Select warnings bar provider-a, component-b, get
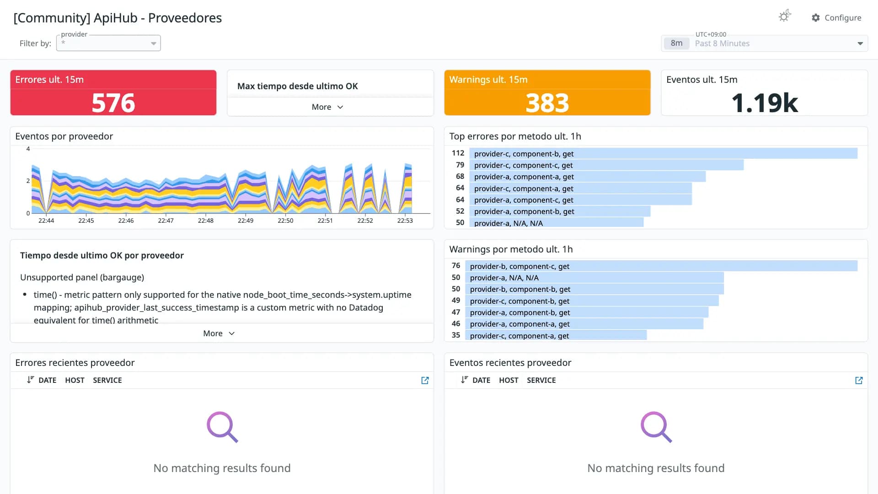 pos(587,312)
